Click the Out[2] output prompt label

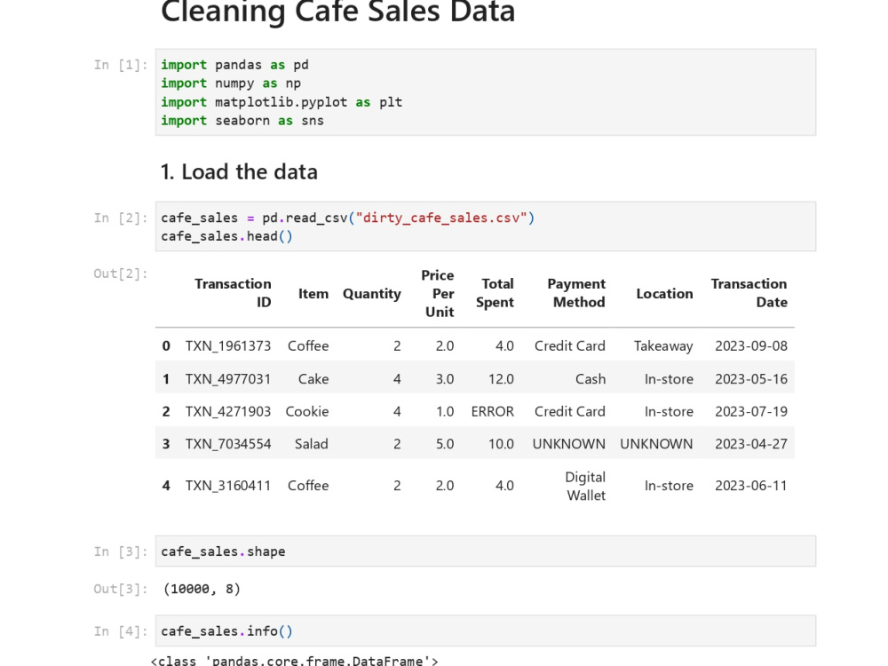[121, 274]
